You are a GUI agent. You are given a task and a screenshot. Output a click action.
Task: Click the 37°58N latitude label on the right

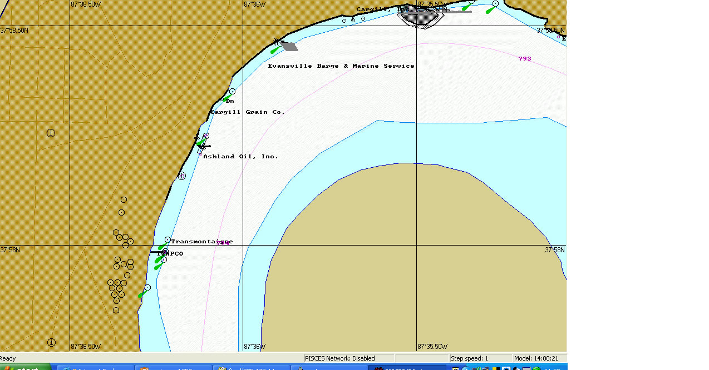coord(555,250)
